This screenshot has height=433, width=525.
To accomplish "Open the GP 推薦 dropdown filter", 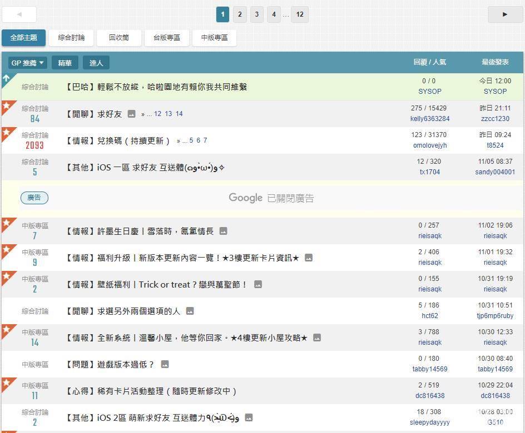I will [x=27, y=63].
